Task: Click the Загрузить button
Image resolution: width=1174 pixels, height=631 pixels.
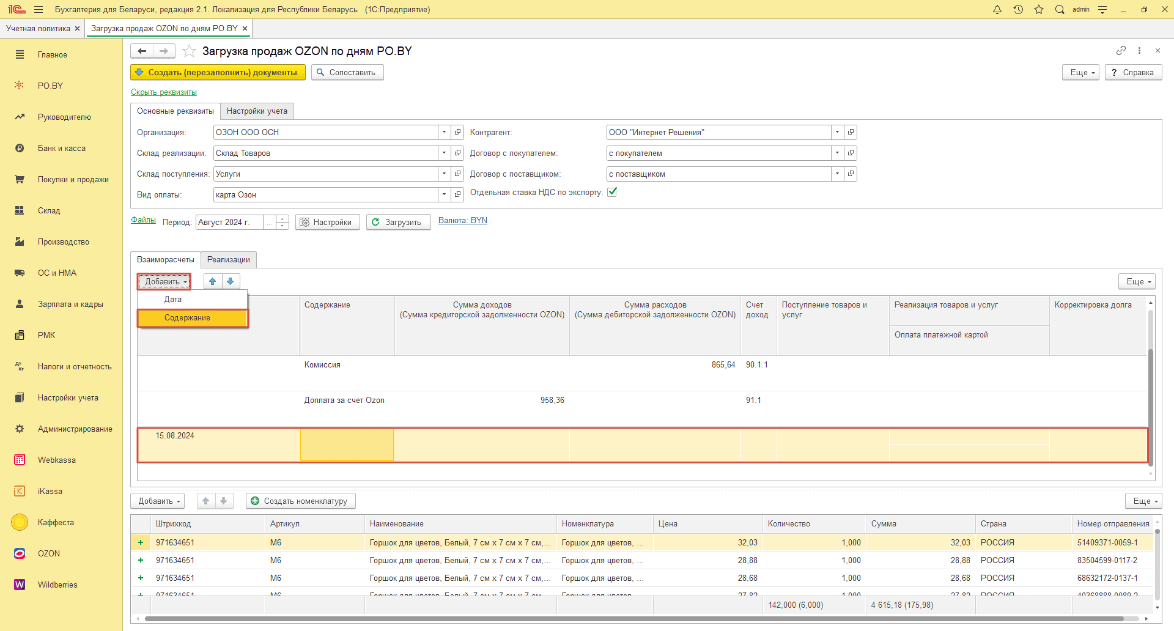Action: click(x=398, y=222)
